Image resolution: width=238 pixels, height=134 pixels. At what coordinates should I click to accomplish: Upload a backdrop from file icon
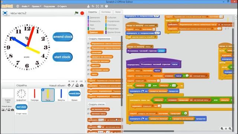coord(9,110)
